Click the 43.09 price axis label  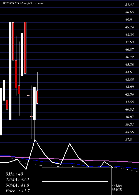click(x=130, y=87)
